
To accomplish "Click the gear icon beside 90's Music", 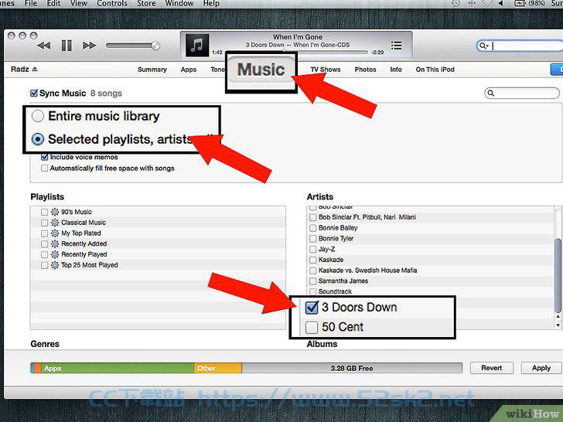I will point(55,212).
